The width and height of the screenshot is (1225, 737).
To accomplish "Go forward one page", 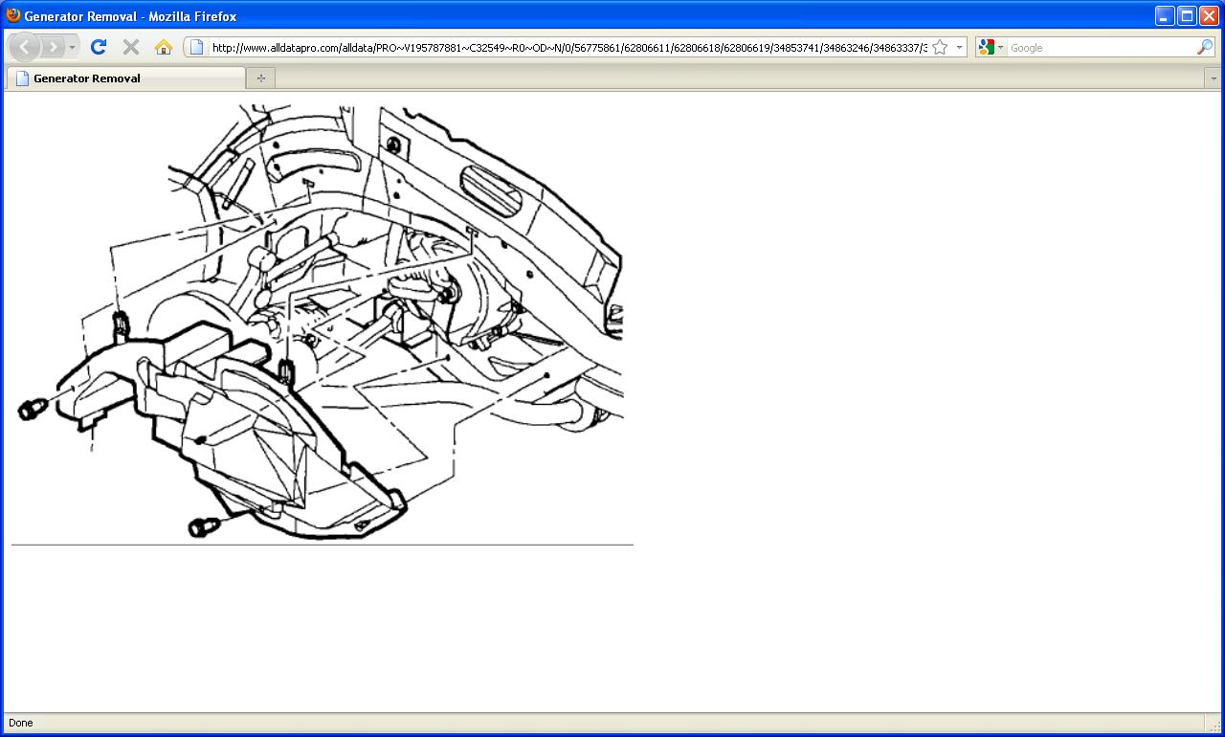I will [x=54, y=47].
